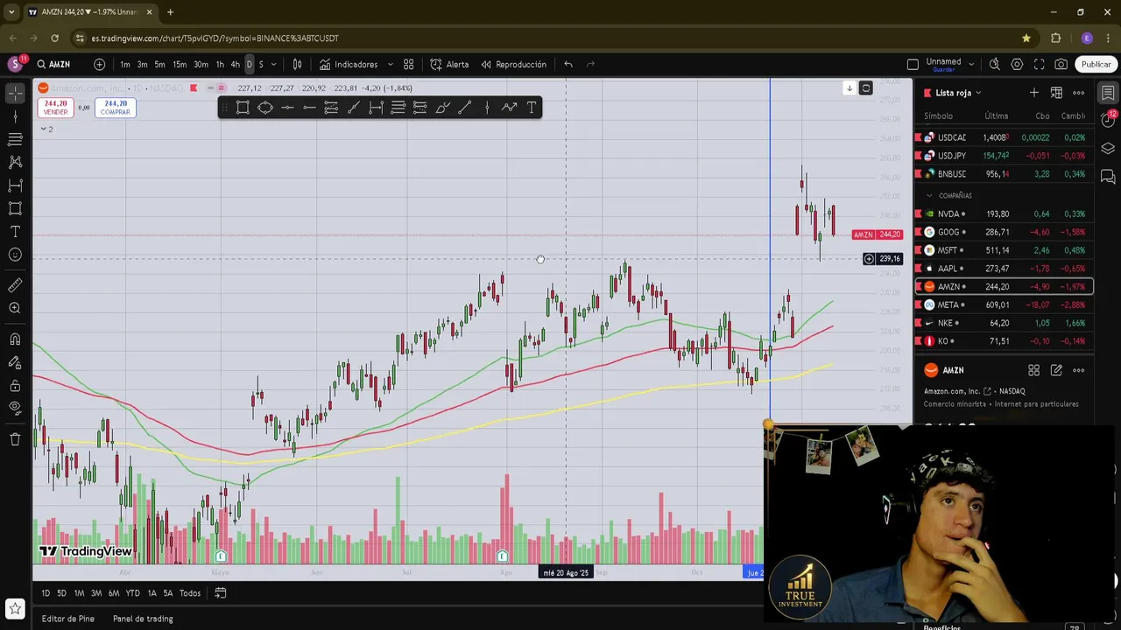Set date range to Todos
The height and width of the screenshot is (630, 1121).
click(190, 593)
